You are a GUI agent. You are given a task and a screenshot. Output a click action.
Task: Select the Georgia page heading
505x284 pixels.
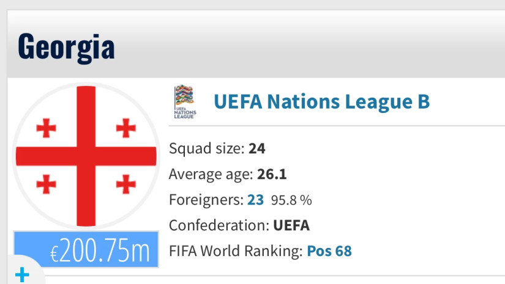click(66, 46)
